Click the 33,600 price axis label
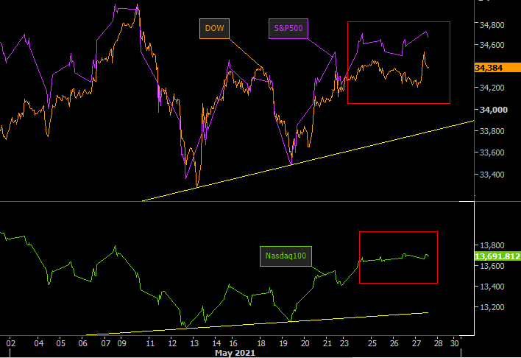The width and height of the screenshot is (521, 358). point(492,152)
